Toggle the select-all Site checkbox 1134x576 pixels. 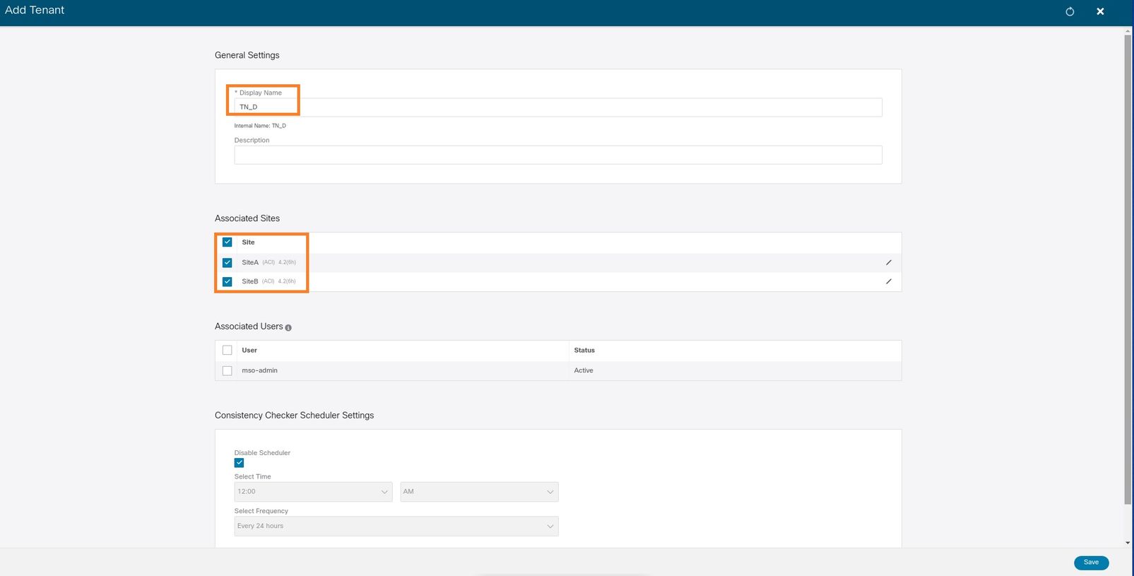point(227,242)
